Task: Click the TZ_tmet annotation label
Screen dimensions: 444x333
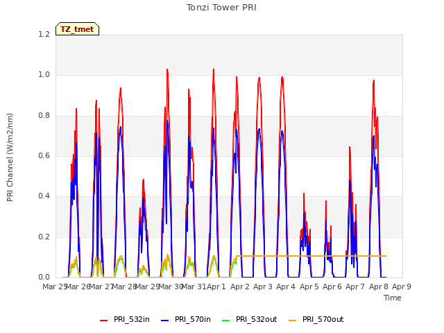Action: click(x=77, y=29)
